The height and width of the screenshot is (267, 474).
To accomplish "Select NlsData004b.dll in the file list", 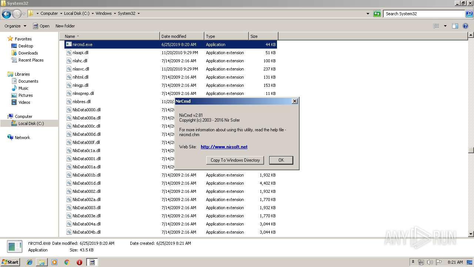I will point(87,232).
